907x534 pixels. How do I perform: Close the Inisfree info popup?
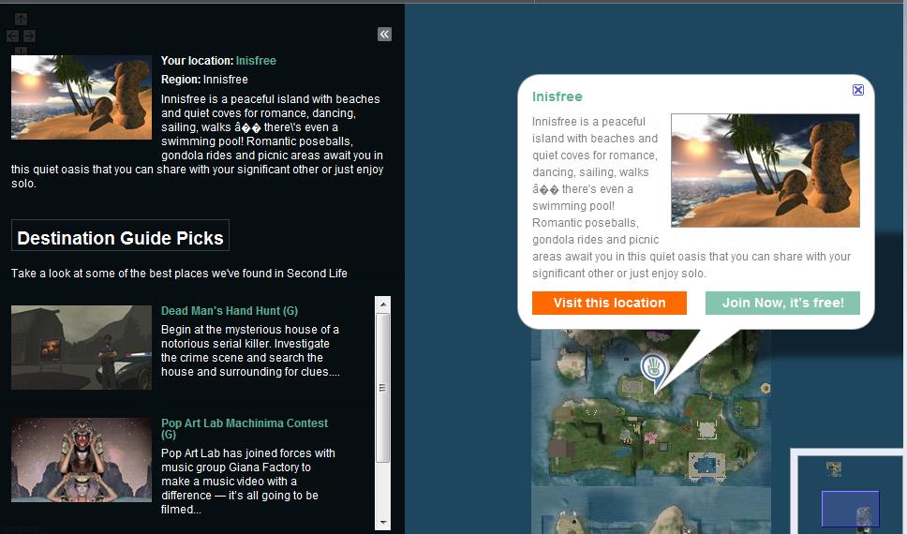[x=857, y=90]
